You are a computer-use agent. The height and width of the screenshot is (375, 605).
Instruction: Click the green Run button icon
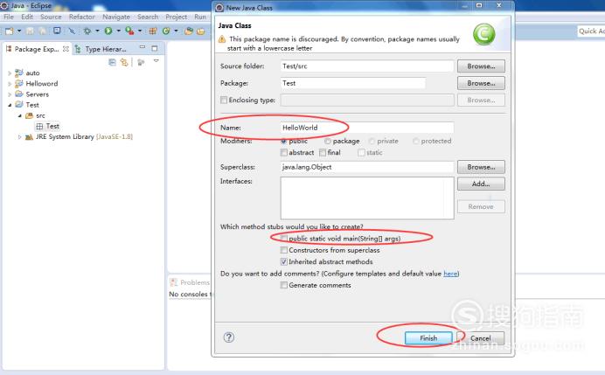tap(108, 31)
